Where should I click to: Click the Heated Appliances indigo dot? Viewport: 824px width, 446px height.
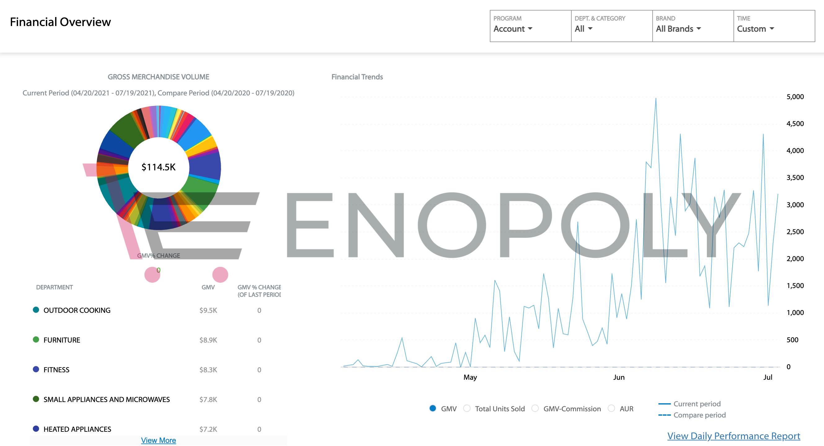pos(36,428)
